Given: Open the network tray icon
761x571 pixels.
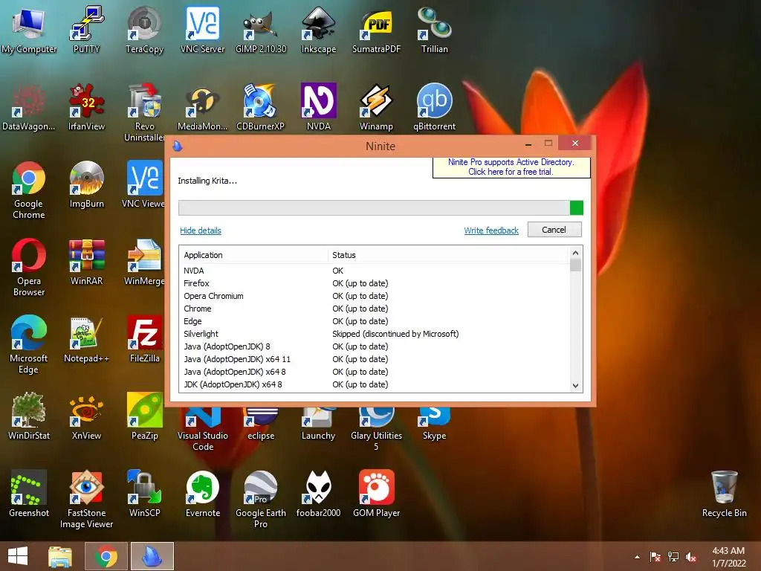Looking at the screenshot, I should pos(673,557).
